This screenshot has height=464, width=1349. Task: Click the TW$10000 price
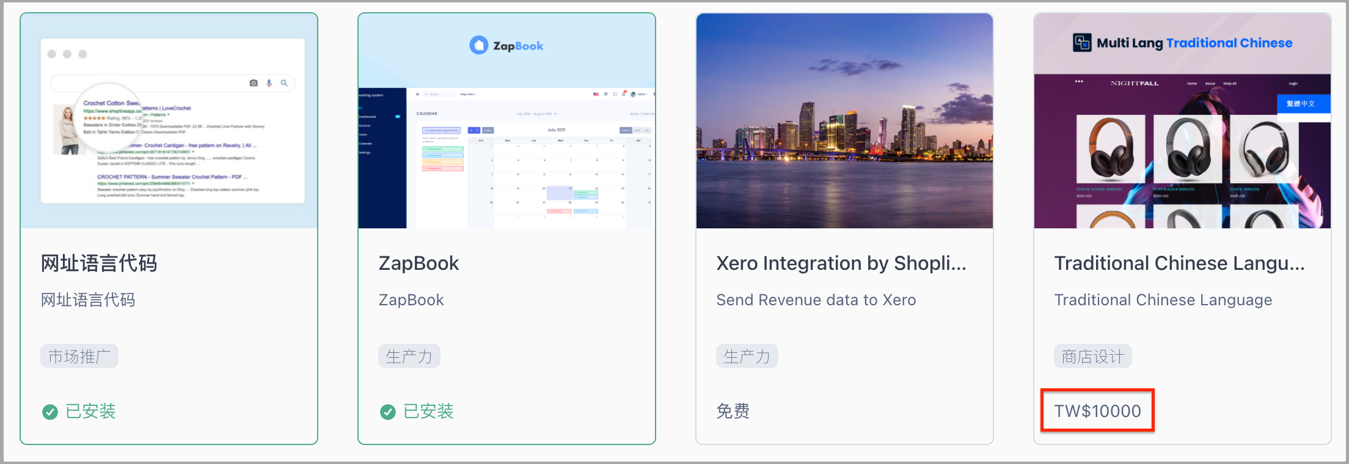pyautogui.click(x=1098, y=411)
